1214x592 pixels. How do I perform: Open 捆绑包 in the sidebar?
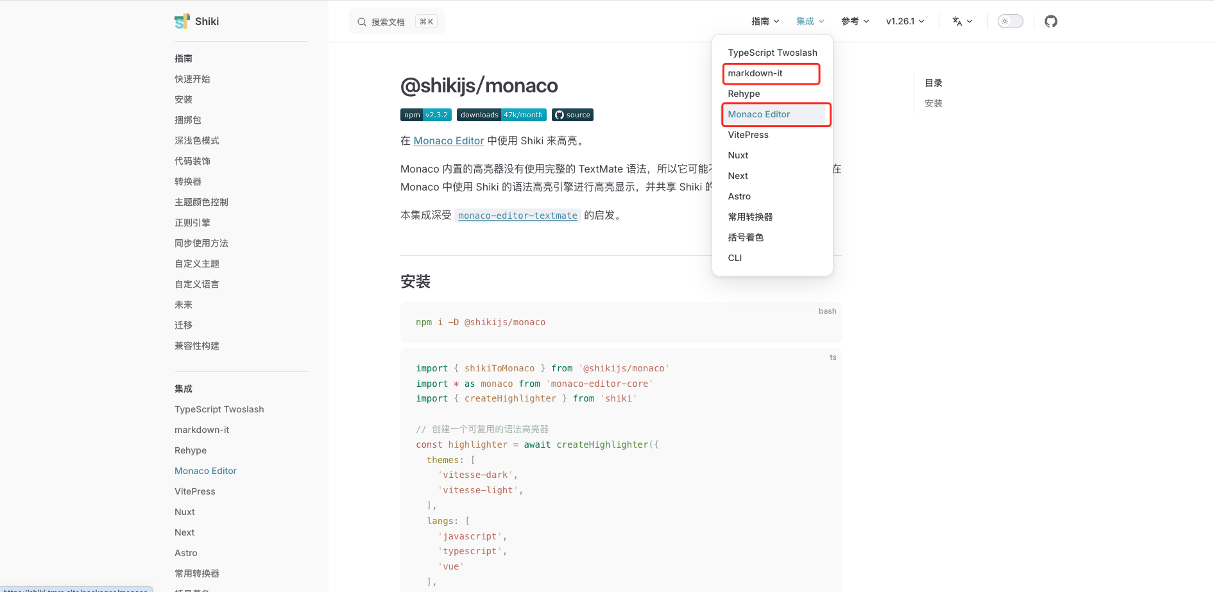[188, 120]
